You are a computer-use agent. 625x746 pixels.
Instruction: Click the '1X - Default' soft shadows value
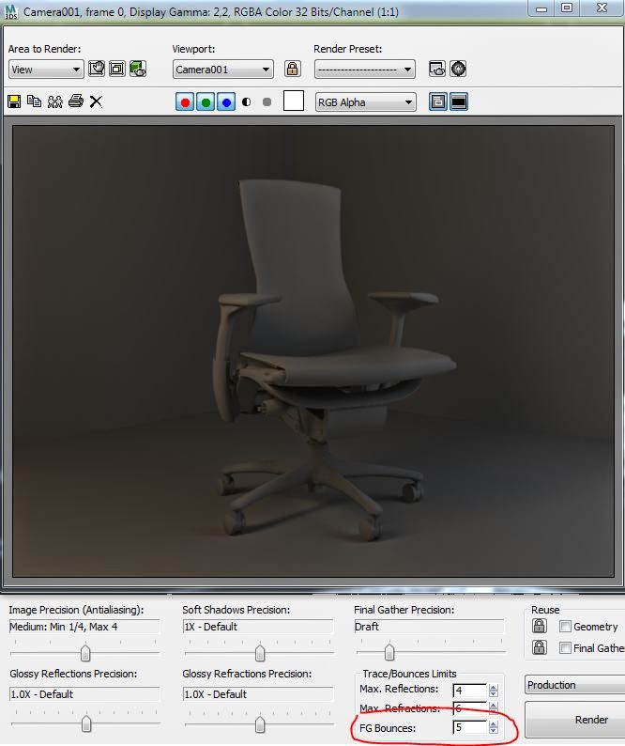(210, 627)
